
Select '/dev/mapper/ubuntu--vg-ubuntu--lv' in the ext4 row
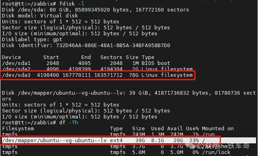coord(54,141)
